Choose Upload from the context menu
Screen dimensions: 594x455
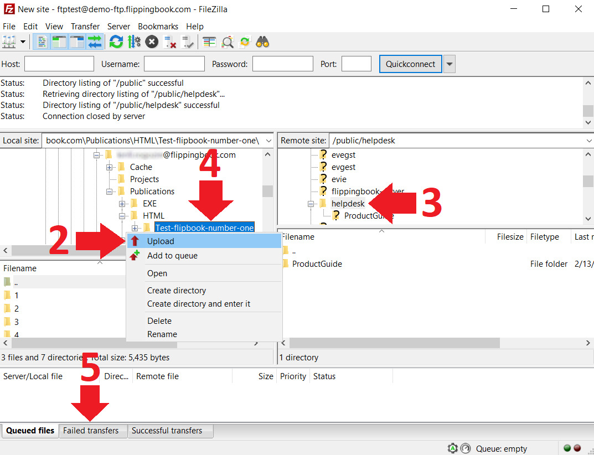click(x=204, y=241)
